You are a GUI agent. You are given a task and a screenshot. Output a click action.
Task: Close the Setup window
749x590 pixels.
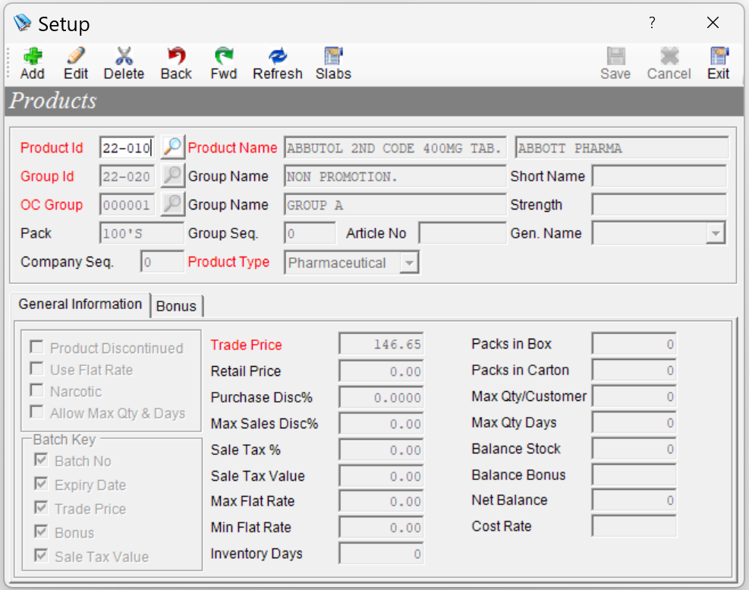click(713, 23)
